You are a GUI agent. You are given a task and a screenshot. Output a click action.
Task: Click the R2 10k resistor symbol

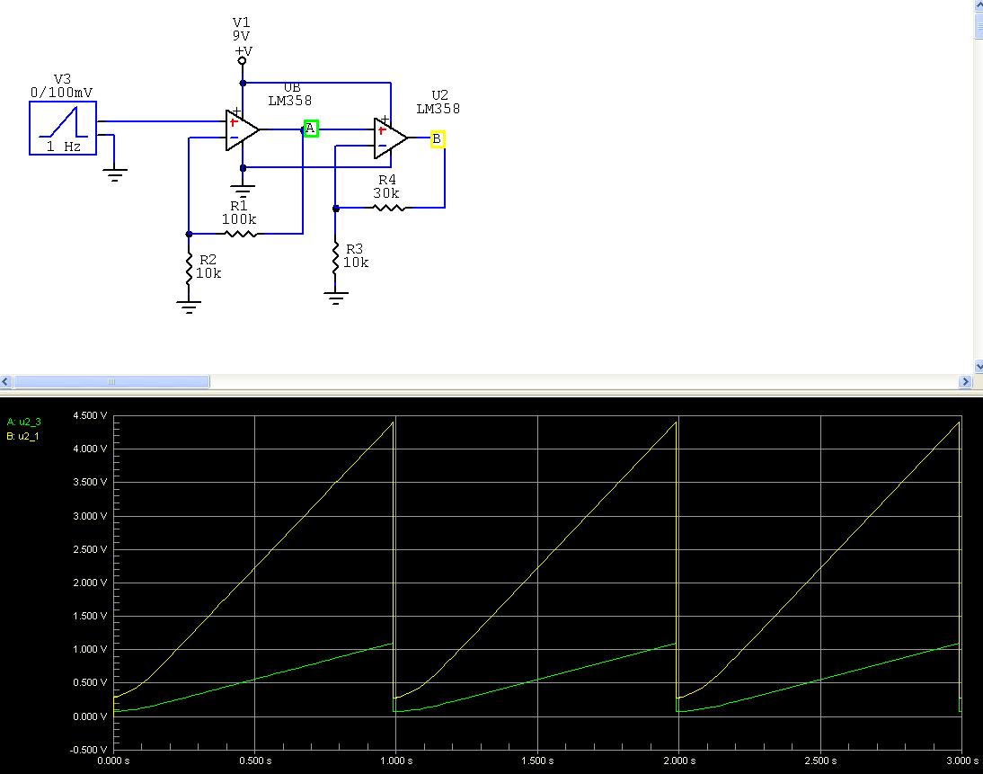point(189,269)
